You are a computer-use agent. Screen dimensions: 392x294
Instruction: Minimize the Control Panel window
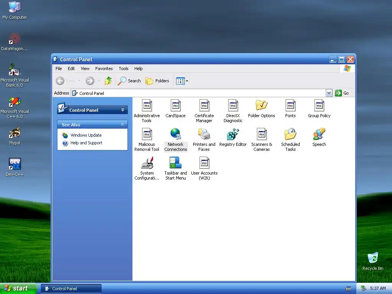click(333, 59)
